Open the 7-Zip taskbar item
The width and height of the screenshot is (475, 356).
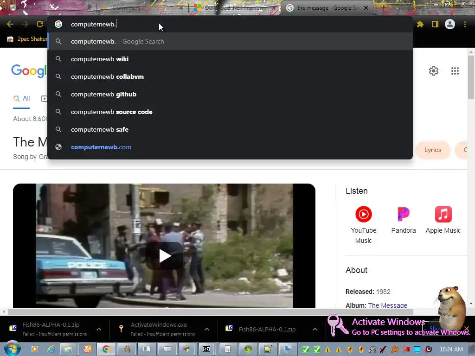coord(206,349)
